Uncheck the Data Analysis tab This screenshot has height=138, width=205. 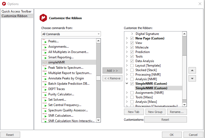pos(132,61)
